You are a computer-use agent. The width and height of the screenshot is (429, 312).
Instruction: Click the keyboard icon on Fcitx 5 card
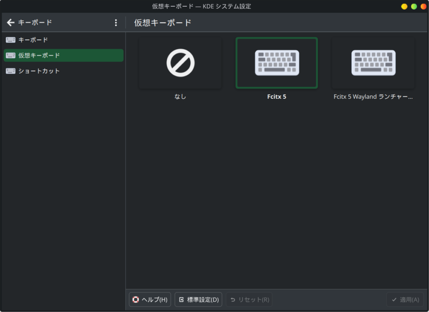tap(277, 63)
